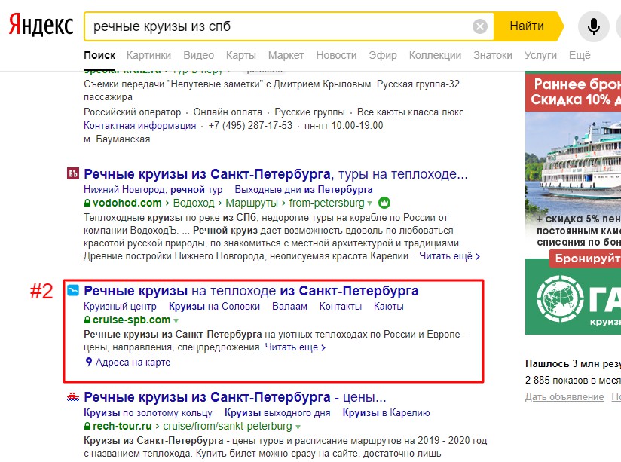Click into the search query field
The image size is (621, 462).
tap(279, 26)
